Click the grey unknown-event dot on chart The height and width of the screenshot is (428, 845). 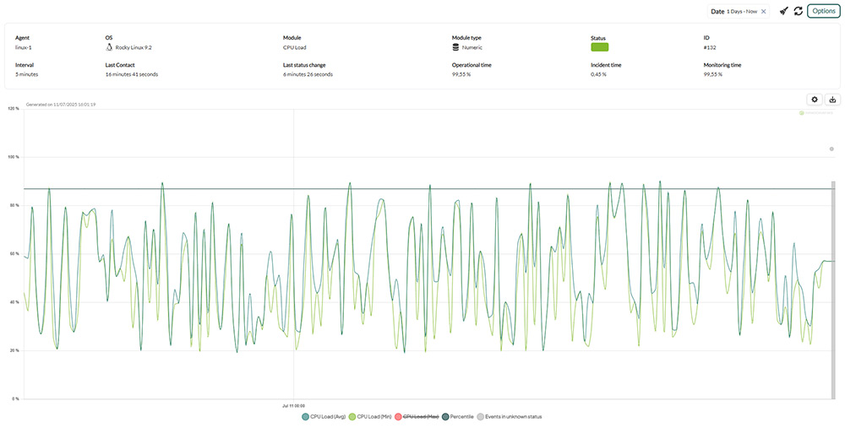831,149
